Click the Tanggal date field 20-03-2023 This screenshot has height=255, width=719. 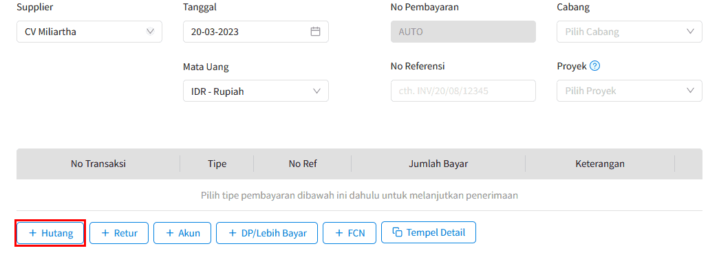click(256, 32)
